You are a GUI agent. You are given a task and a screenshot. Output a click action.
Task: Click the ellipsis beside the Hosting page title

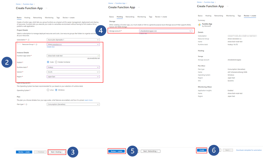pyautogui.click(x=139, y=7)
